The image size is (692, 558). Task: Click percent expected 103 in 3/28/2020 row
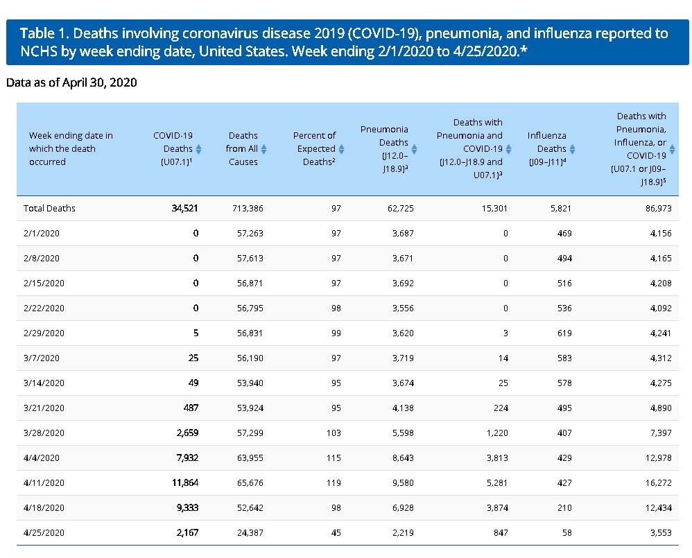pyautogui.click(x=334, y=433)
